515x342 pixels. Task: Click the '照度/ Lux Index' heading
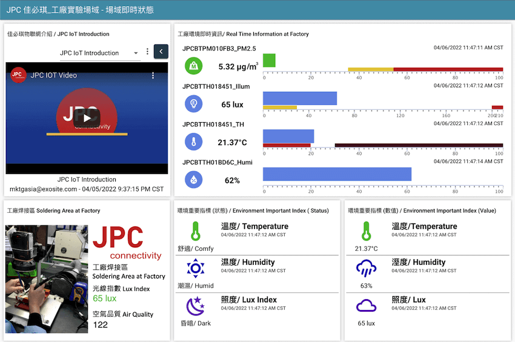tap(248, 300)
